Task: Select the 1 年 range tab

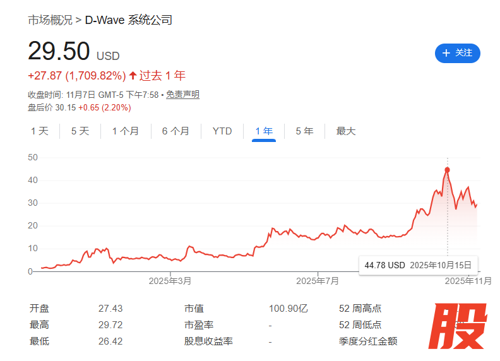Action: 264,131
